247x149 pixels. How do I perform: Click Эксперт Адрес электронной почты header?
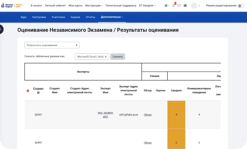[x=128, y=90]
